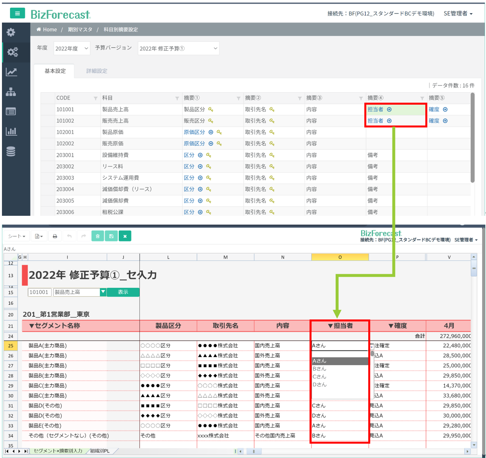The height and width of the screenshot is (458, 486).
Task: Toggle the green hamburger menu button
Action: coord(17,13)
